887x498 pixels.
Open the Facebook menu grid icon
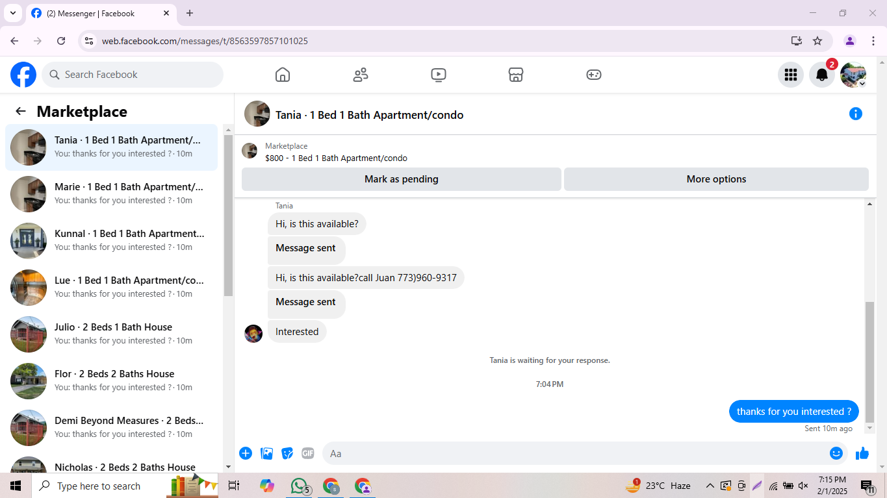[x=791, y=75]
